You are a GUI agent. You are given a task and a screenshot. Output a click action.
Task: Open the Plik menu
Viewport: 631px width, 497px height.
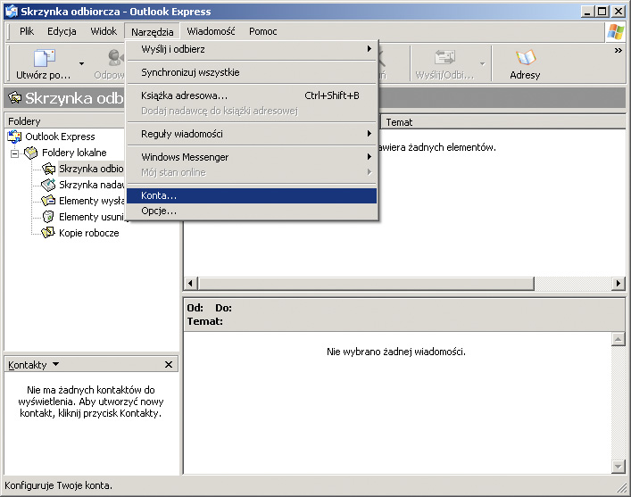[27, 31]
